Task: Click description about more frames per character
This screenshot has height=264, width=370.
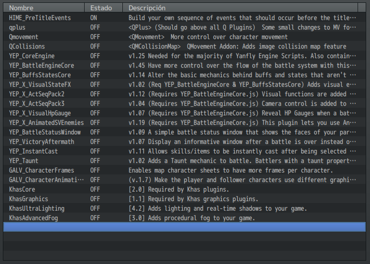Action: coord(230,170)
